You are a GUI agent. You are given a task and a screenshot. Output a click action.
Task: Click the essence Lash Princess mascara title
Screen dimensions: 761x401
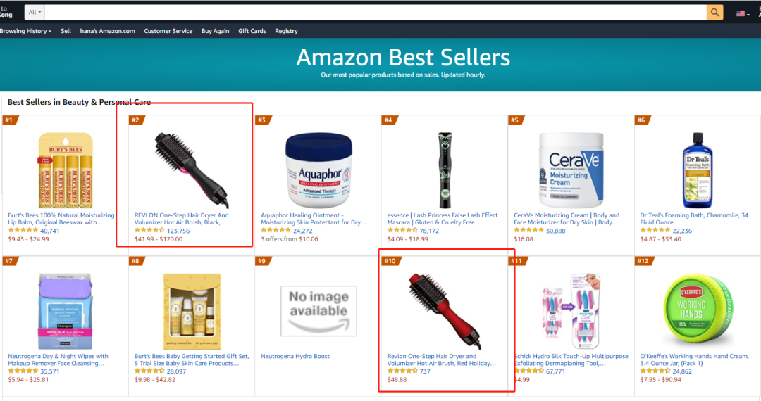[x=442, y=219]
